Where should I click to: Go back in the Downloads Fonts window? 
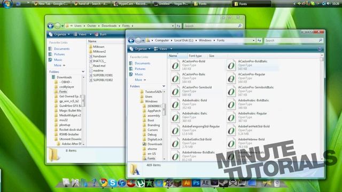[x=50, y=26]
